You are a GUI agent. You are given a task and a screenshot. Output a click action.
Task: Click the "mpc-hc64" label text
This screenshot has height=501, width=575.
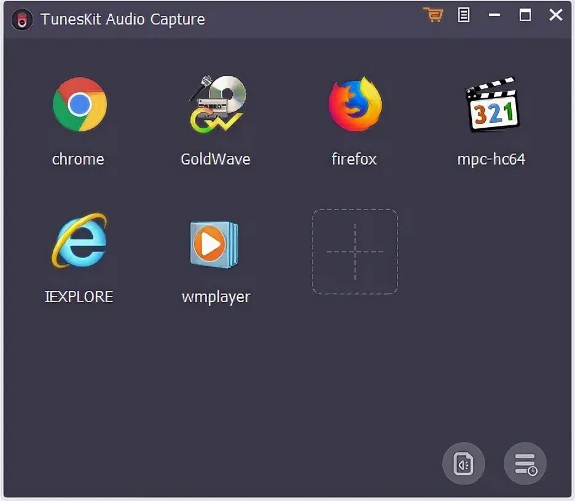(x=491, y=160)
